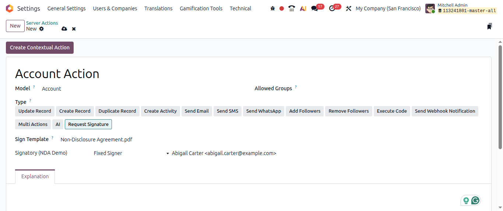Save record using the cloud upload icon
This screenshot has height=211, width=503.
(x=64, y=29)
